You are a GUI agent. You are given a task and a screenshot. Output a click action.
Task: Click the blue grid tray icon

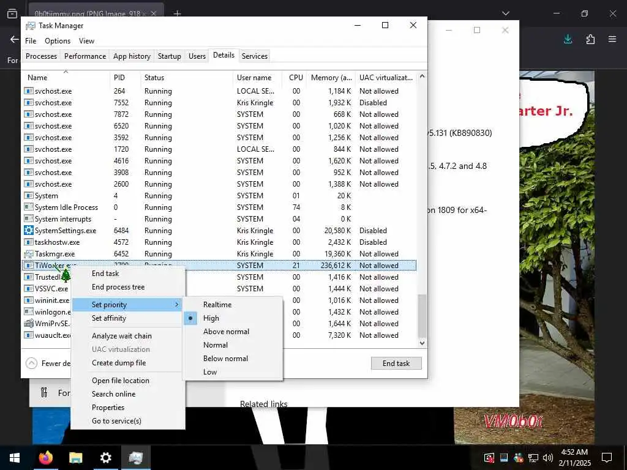point(504,458)
